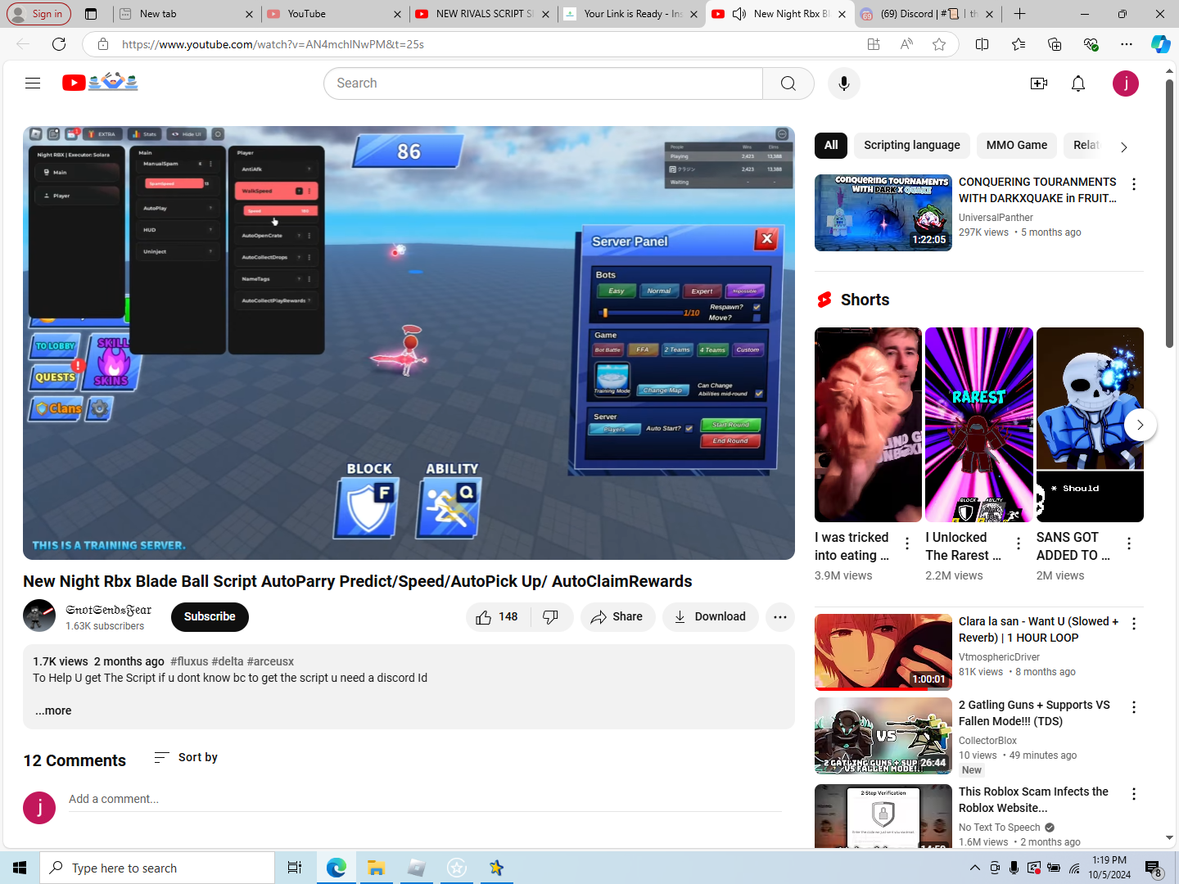
Task: Open Edge Collections icon
Action: pyautogui.click(x=1055, y=44)
